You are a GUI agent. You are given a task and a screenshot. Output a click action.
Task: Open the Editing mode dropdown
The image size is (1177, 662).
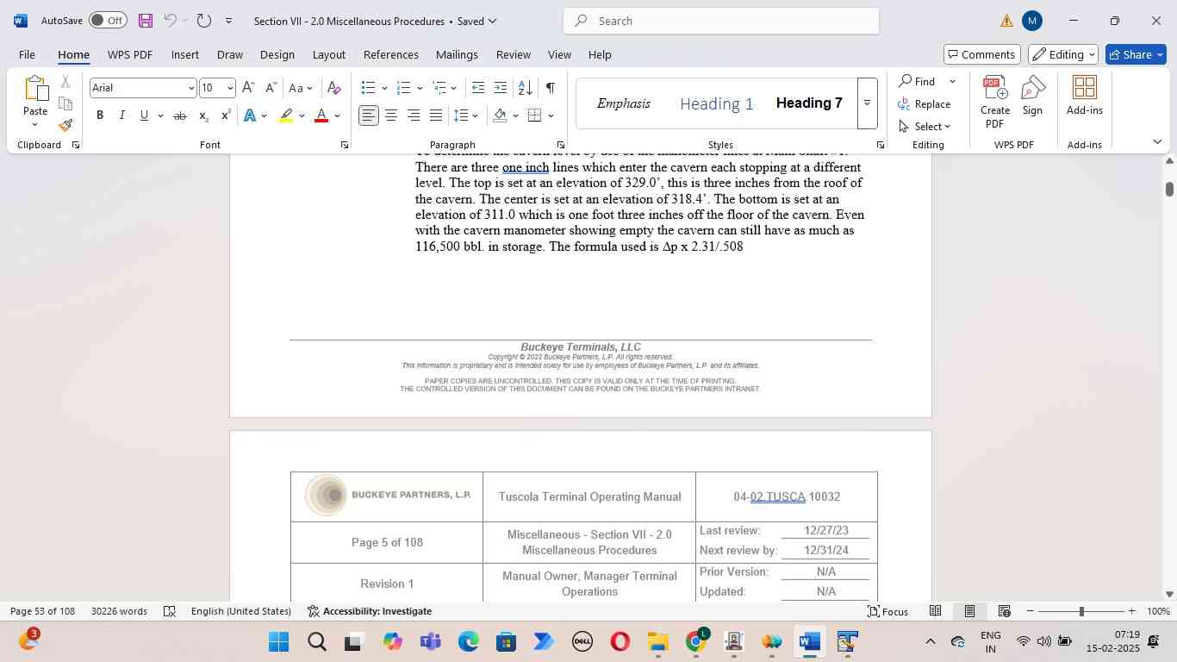[x=1063, y=54]
